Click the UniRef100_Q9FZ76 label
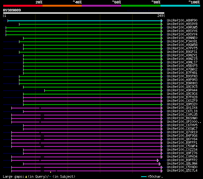Screen dimensions: 203x179 pyautogui.click(x=182, y=153)
